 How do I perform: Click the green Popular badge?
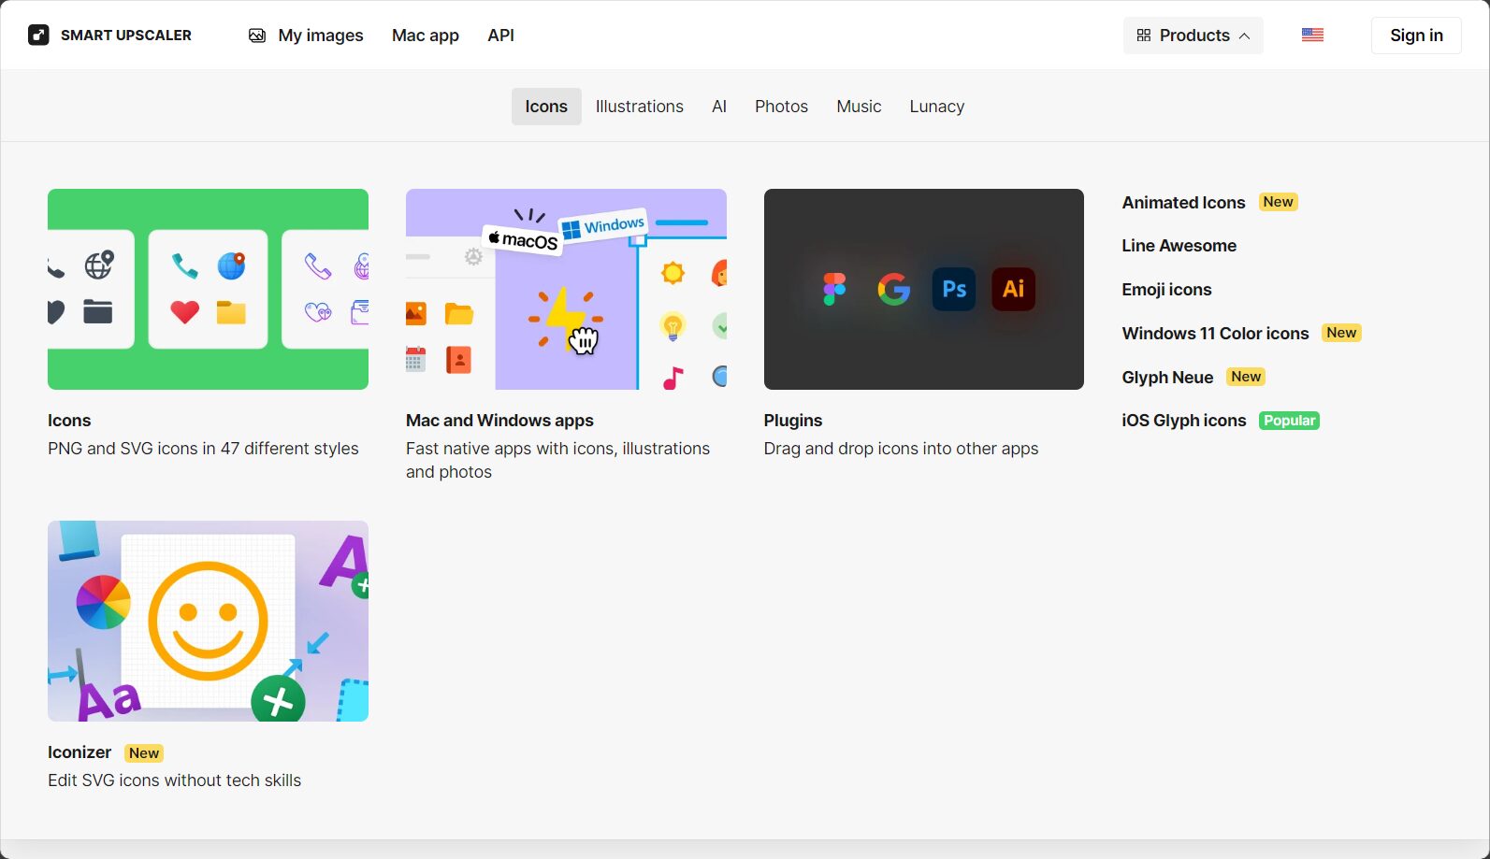pos(1289,421)
